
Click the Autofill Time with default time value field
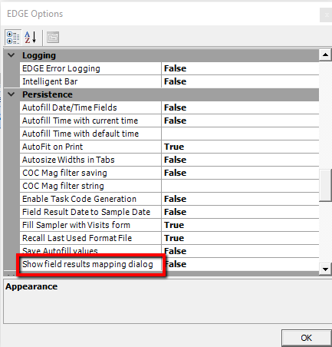coord(240,134)
